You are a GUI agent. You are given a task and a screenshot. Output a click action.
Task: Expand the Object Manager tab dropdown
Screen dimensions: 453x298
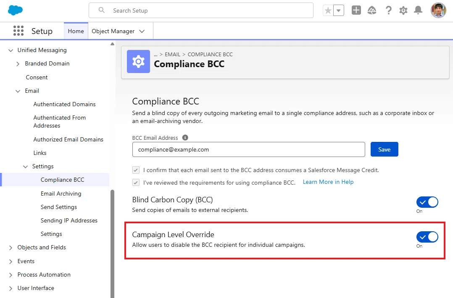click(x=142, y=31)
